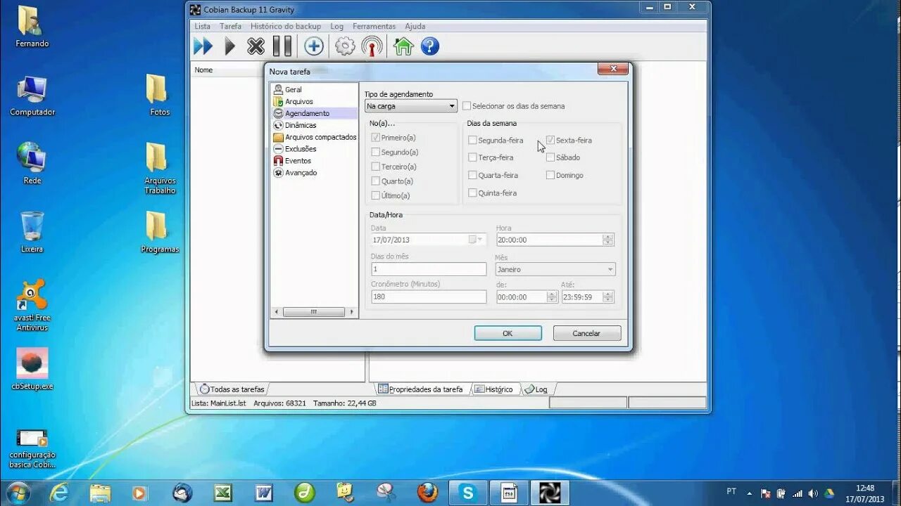Select the Lixeira recycle bin icon
This screenshot has width=901, height=506.
(x=32, y=232)
